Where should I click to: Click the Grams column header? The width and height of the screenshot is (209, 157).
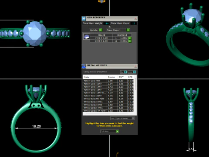(x=112, y=77)
